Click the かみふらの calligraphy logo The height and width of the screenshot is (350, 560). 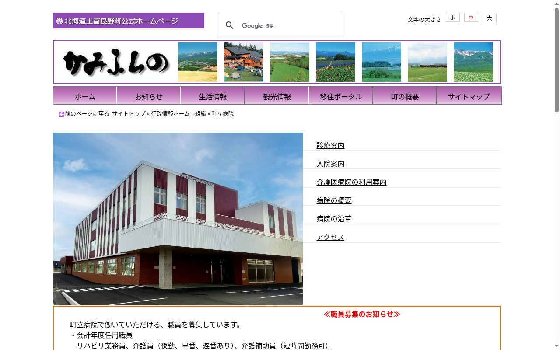117,62
